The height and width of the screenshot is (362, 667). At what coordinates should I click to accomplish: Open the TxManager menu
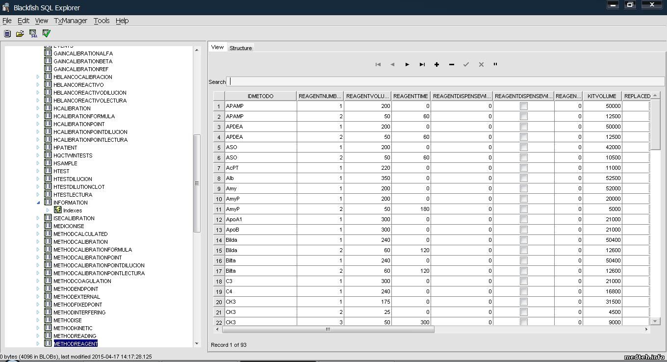(70, 21)
